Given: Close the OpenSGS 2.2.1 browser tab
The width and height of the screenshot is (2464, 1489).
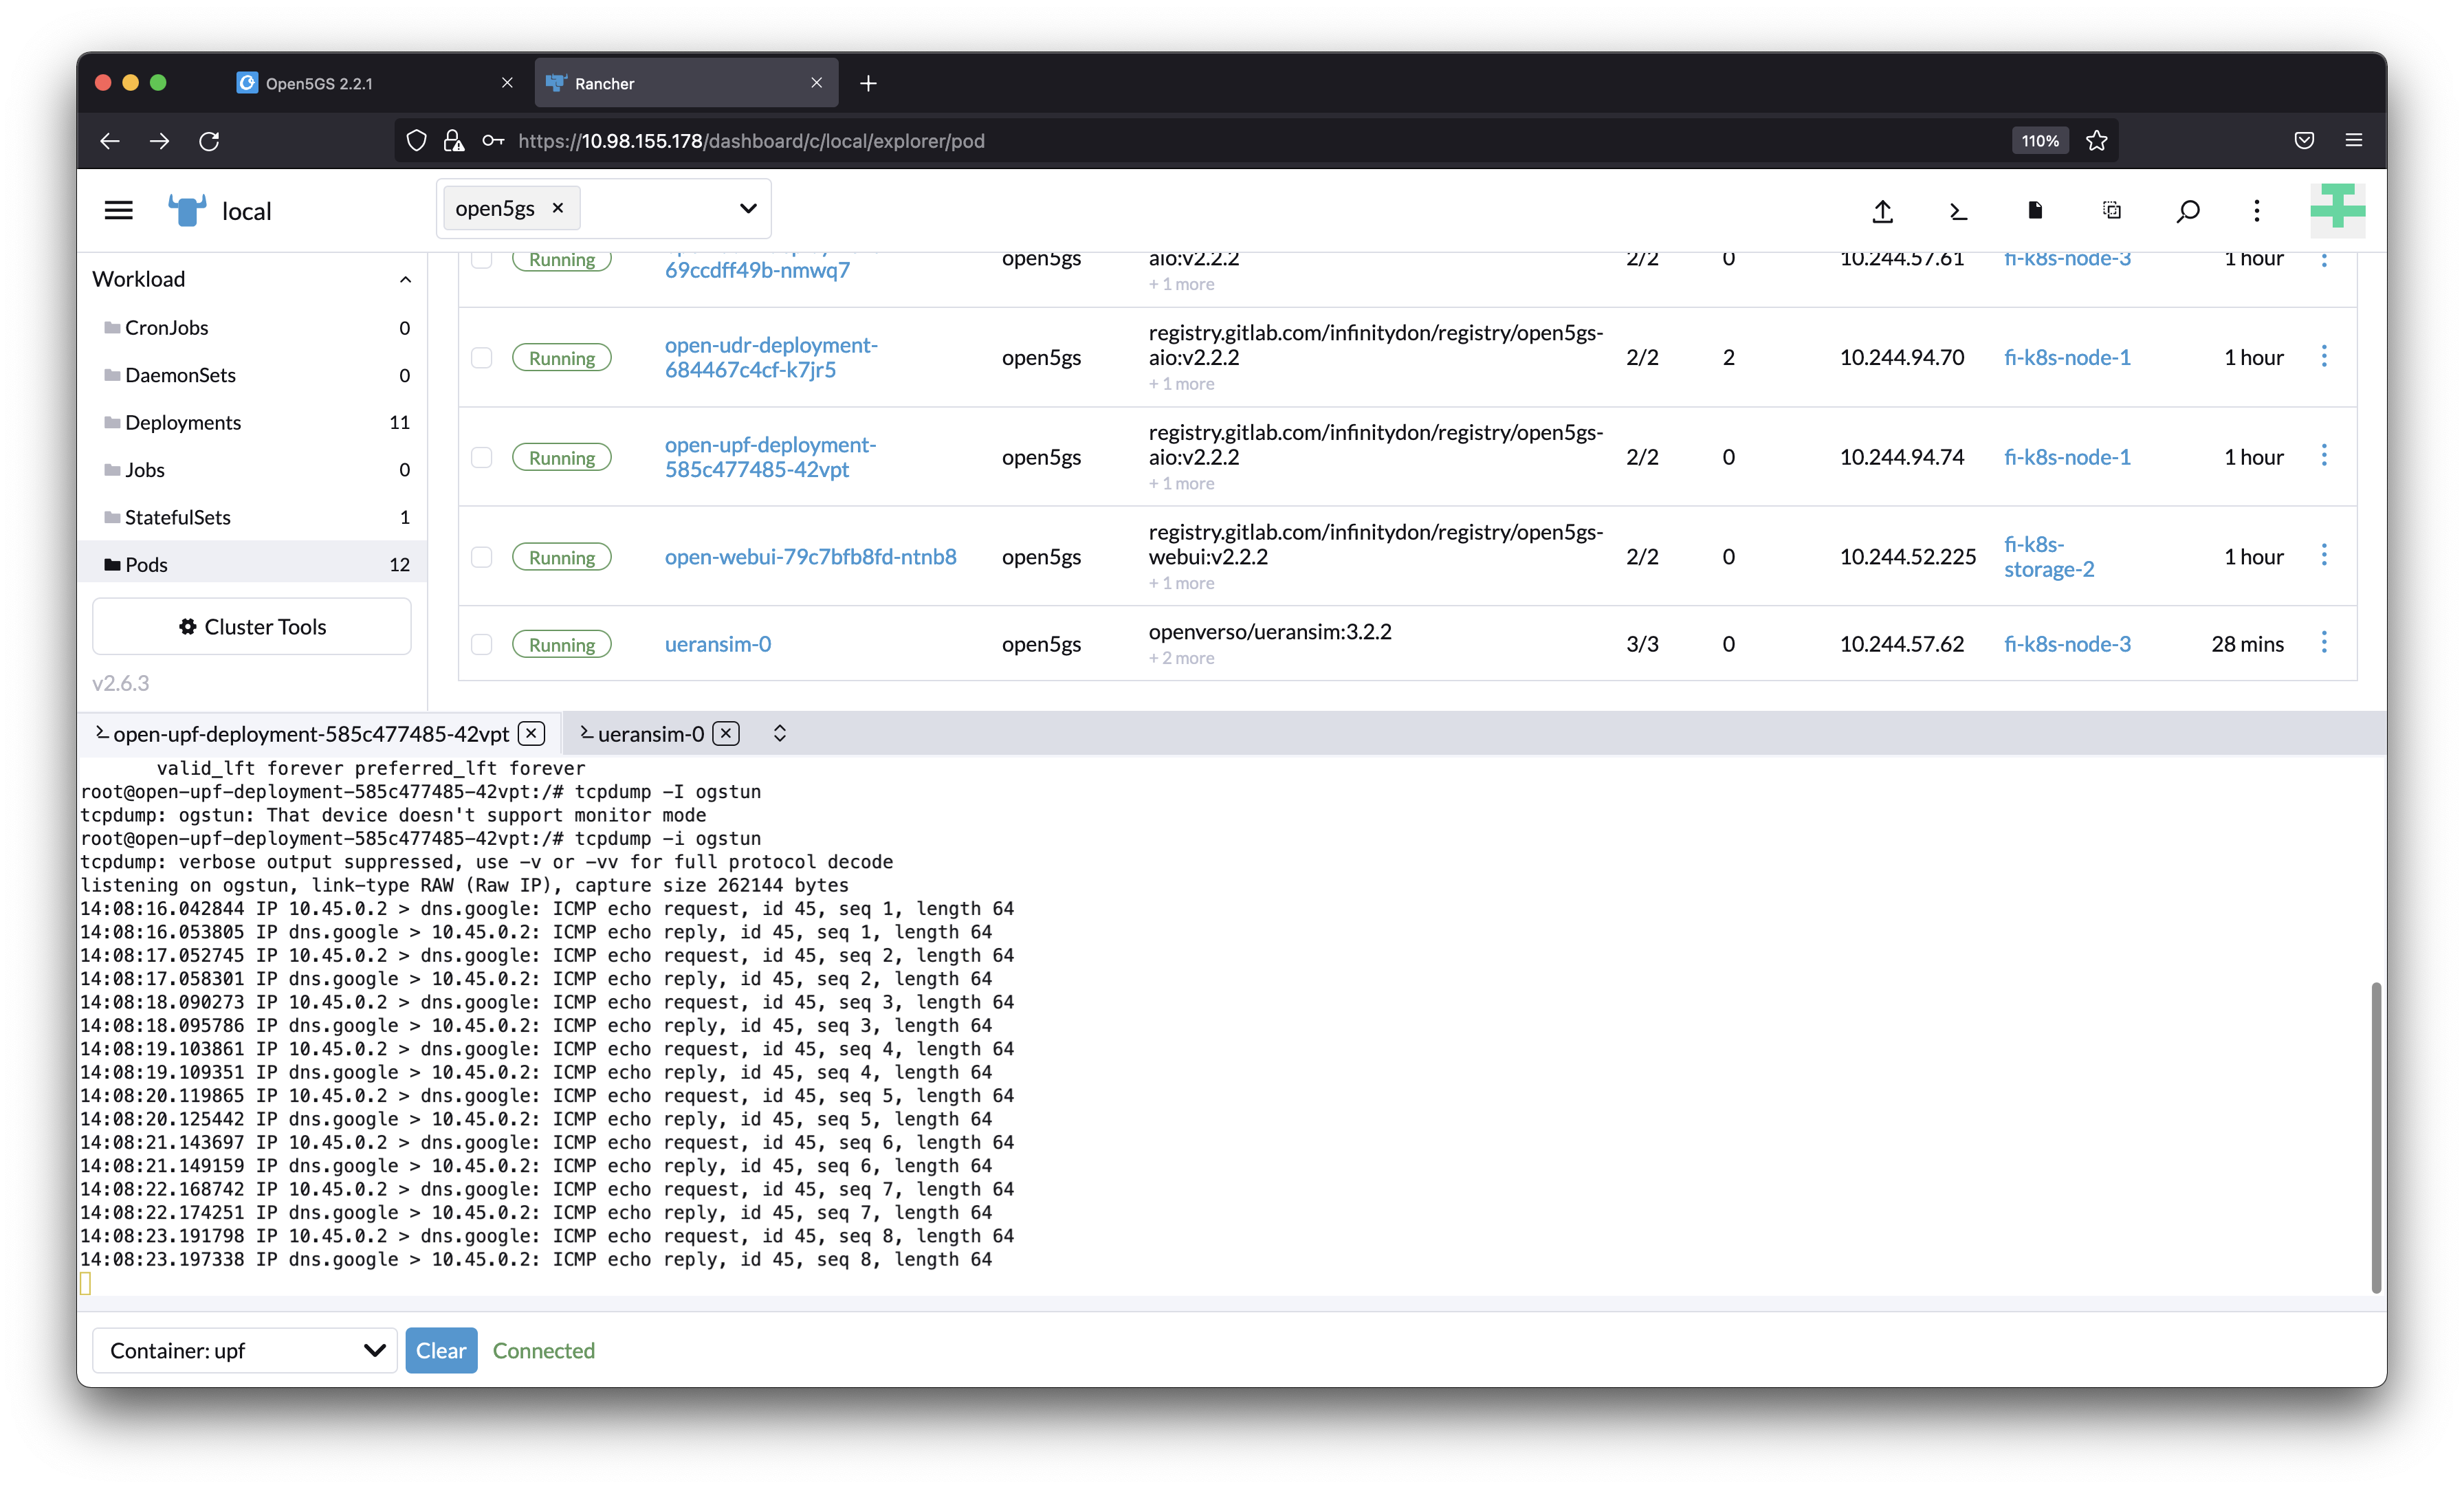Looking at the screenshot, I should [507, 83].
